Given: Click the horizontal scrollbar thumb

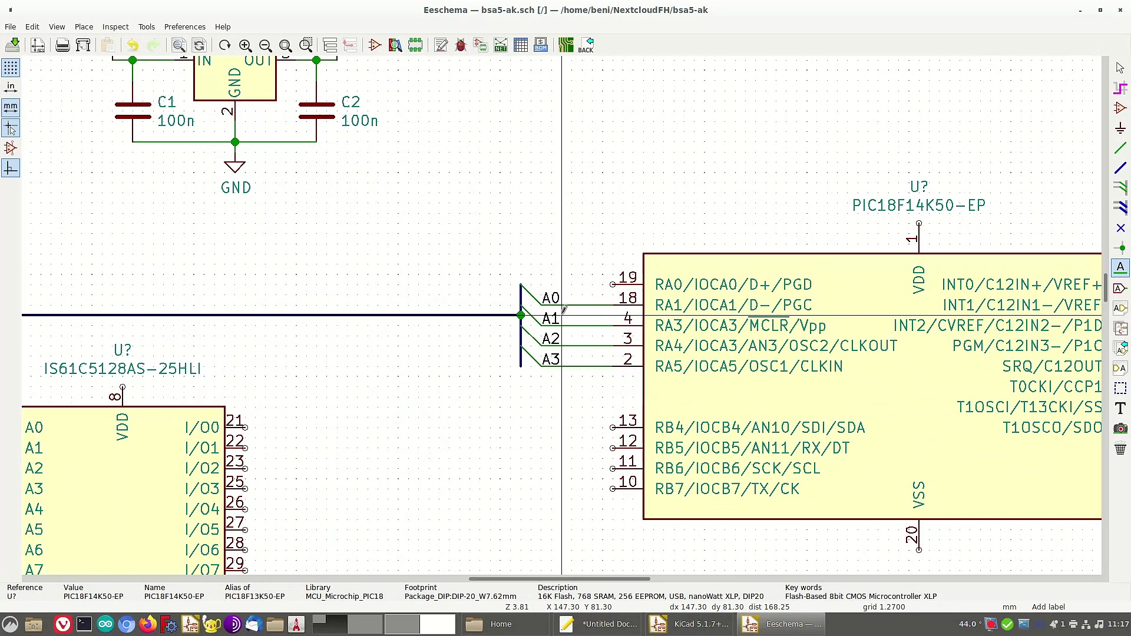Looking at the screenshot, I should tap(559, 579).
